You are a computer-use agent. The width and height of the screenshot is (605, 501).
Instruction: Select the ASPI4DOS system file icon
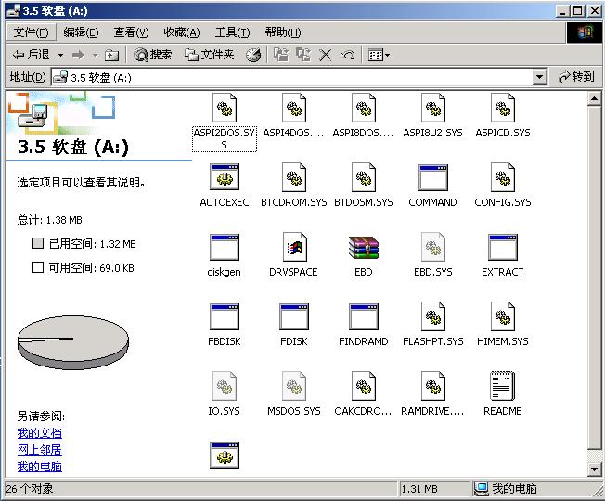tap(293, 108)
